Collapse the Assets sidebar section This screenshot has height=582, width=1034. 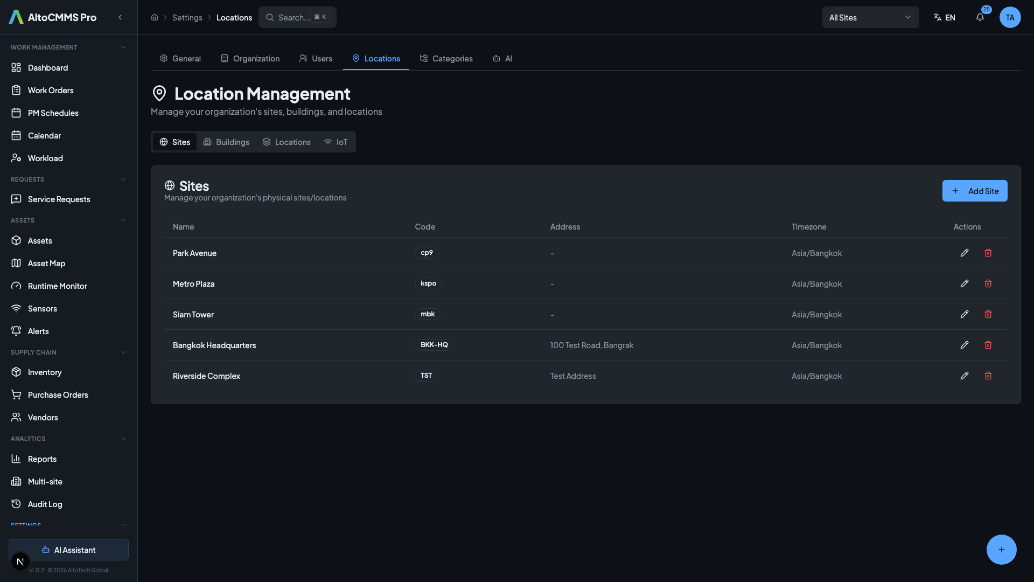coord(123,220)
